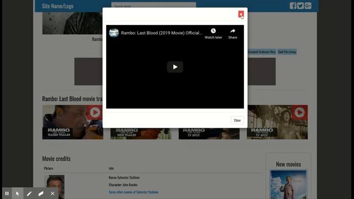Image resolution: width=354 pixels, height=199 pixels.
Task: Open the Campbell Grobman Films tag
Action: [x=262, y=51]
